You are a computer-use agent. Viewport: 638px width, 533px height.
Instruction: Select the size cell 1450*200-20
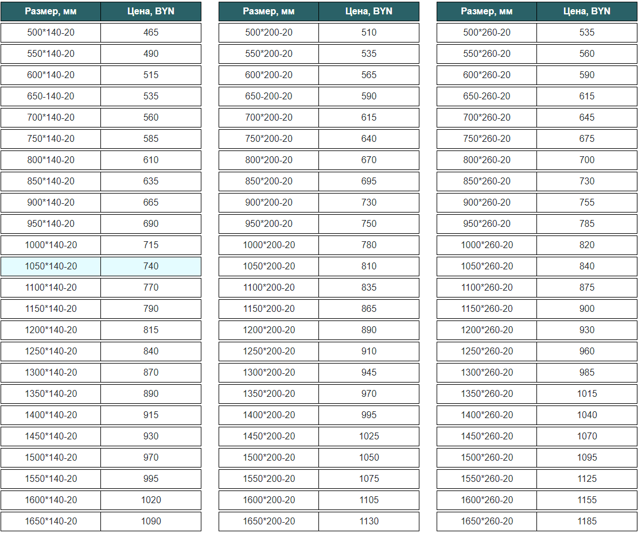coord(269,436)
